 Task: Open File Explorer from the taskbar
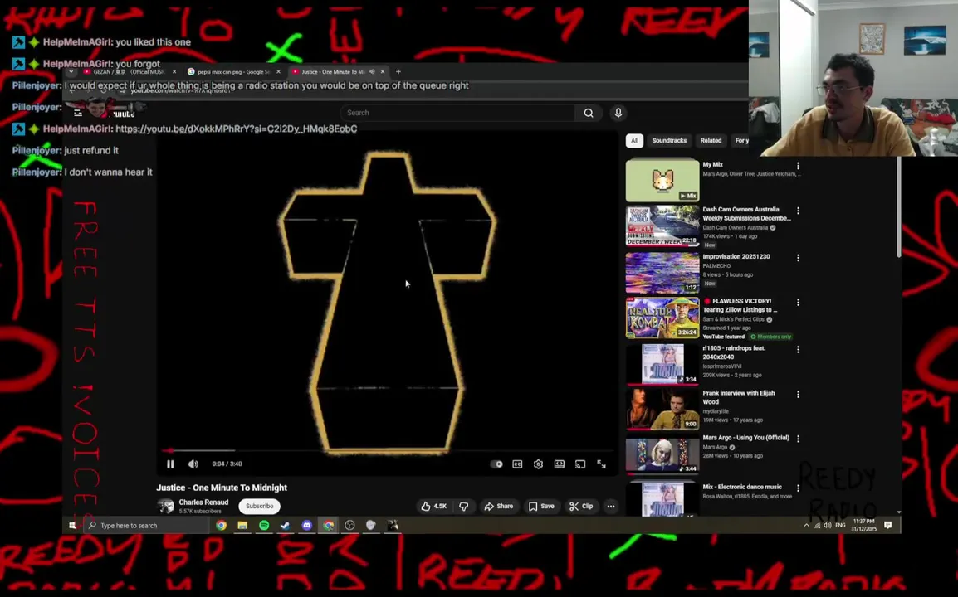pyautogui.click(x=242, y=526)
